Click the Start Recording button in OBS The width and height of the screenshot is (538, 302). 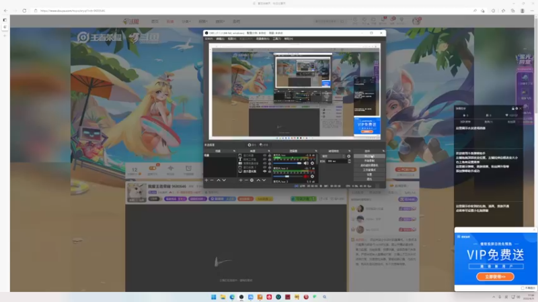click(x=369, y=161)
